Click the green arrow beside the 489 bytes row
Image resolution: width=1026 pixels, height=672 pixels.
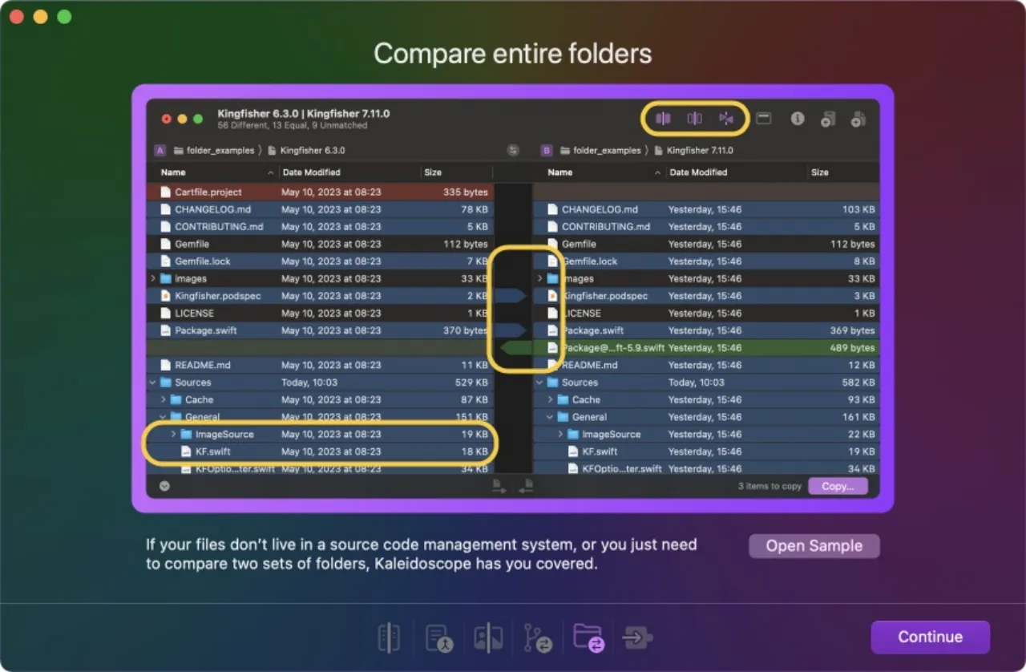point(516,348)
